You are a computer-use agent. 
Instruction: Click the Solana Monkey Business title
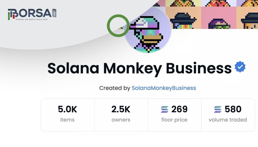(139, 68)
